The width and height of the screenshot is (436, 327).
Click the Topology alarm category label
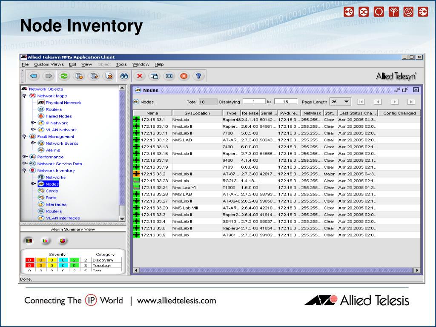pyautogui.click(x=102, y=266)
